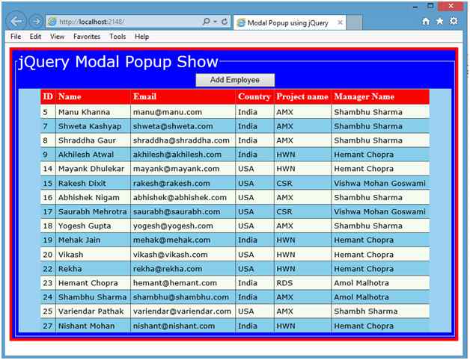Screen dimensions: 470x360
Task: Click the RDS project cell
Action: tap(302, 283)
